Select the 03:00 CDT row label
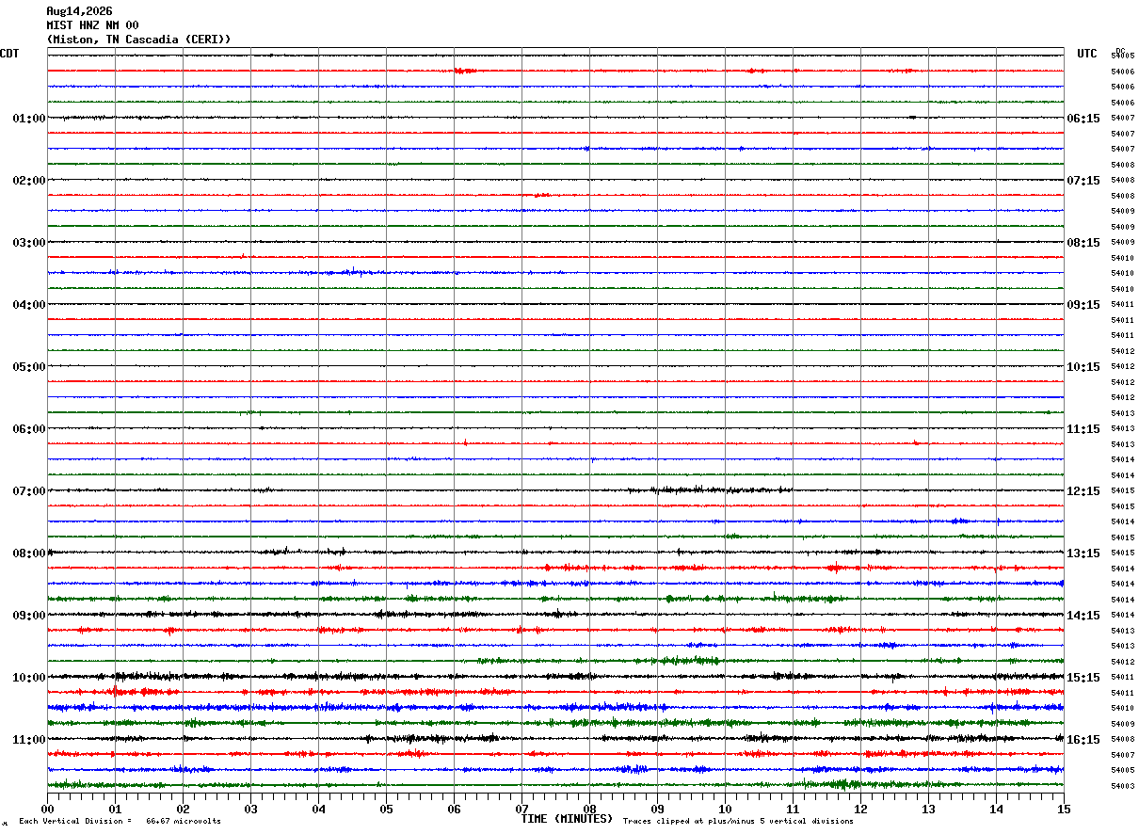The width and height of the screenshot is (1139, 834). [x=29, y=243]
